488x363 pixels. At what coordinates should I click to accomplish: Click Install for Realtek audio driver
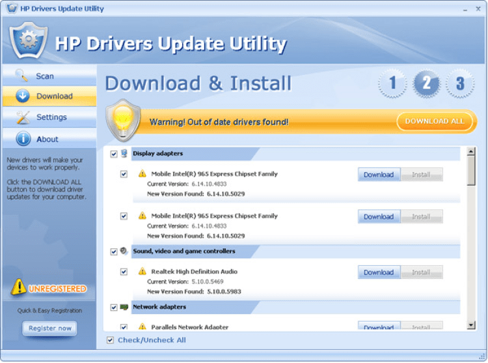pos(422,272)
